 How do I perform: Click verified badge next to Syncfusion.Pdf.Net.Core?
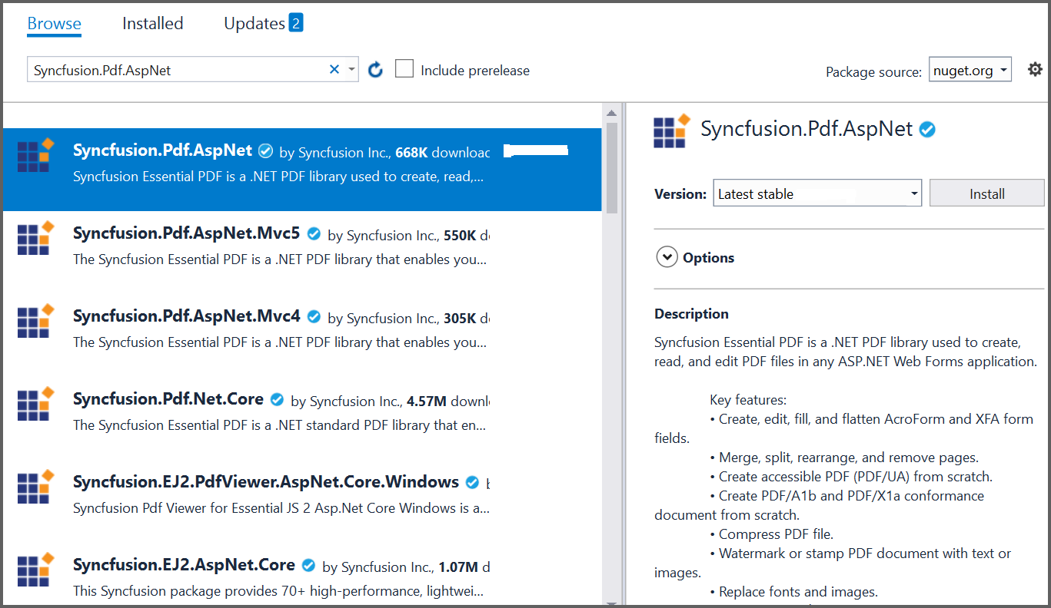pos(278,399)
